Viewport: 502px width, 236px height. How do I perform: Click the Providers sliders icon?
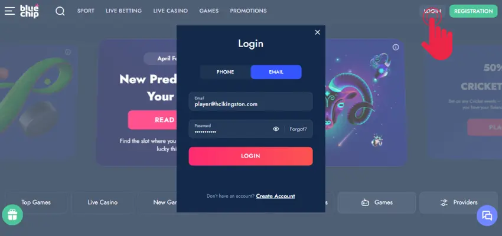(x=444, y=202)
